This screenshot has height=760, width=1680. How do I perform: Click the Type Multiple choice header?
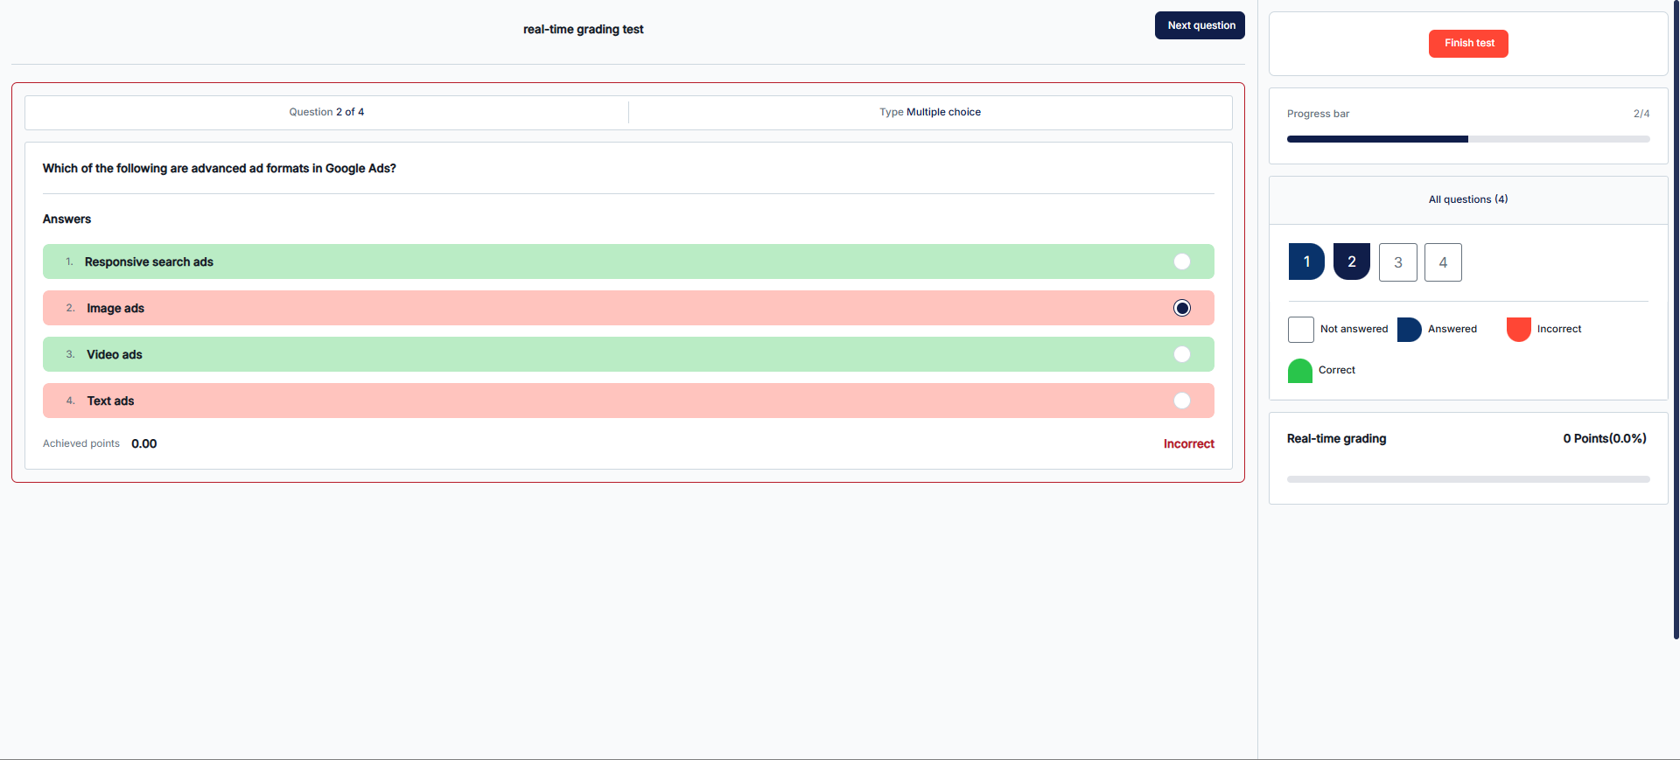(x=929, y=112)
